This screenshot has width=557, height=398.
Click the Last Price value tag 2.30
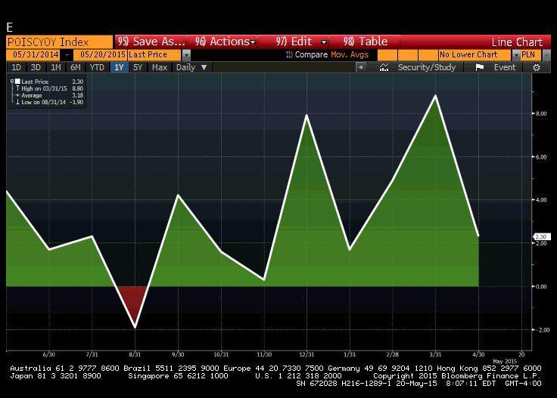(541, 237)
